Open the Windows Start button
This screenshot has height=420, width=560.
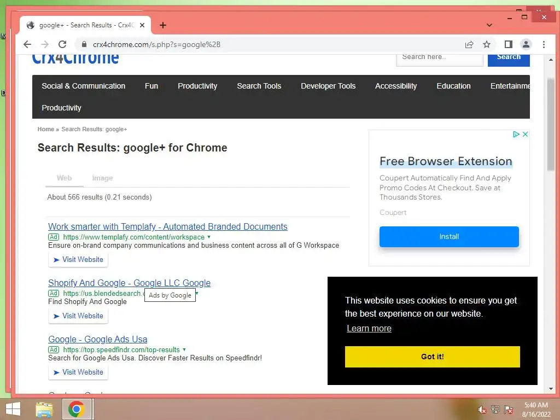point(13,409)
